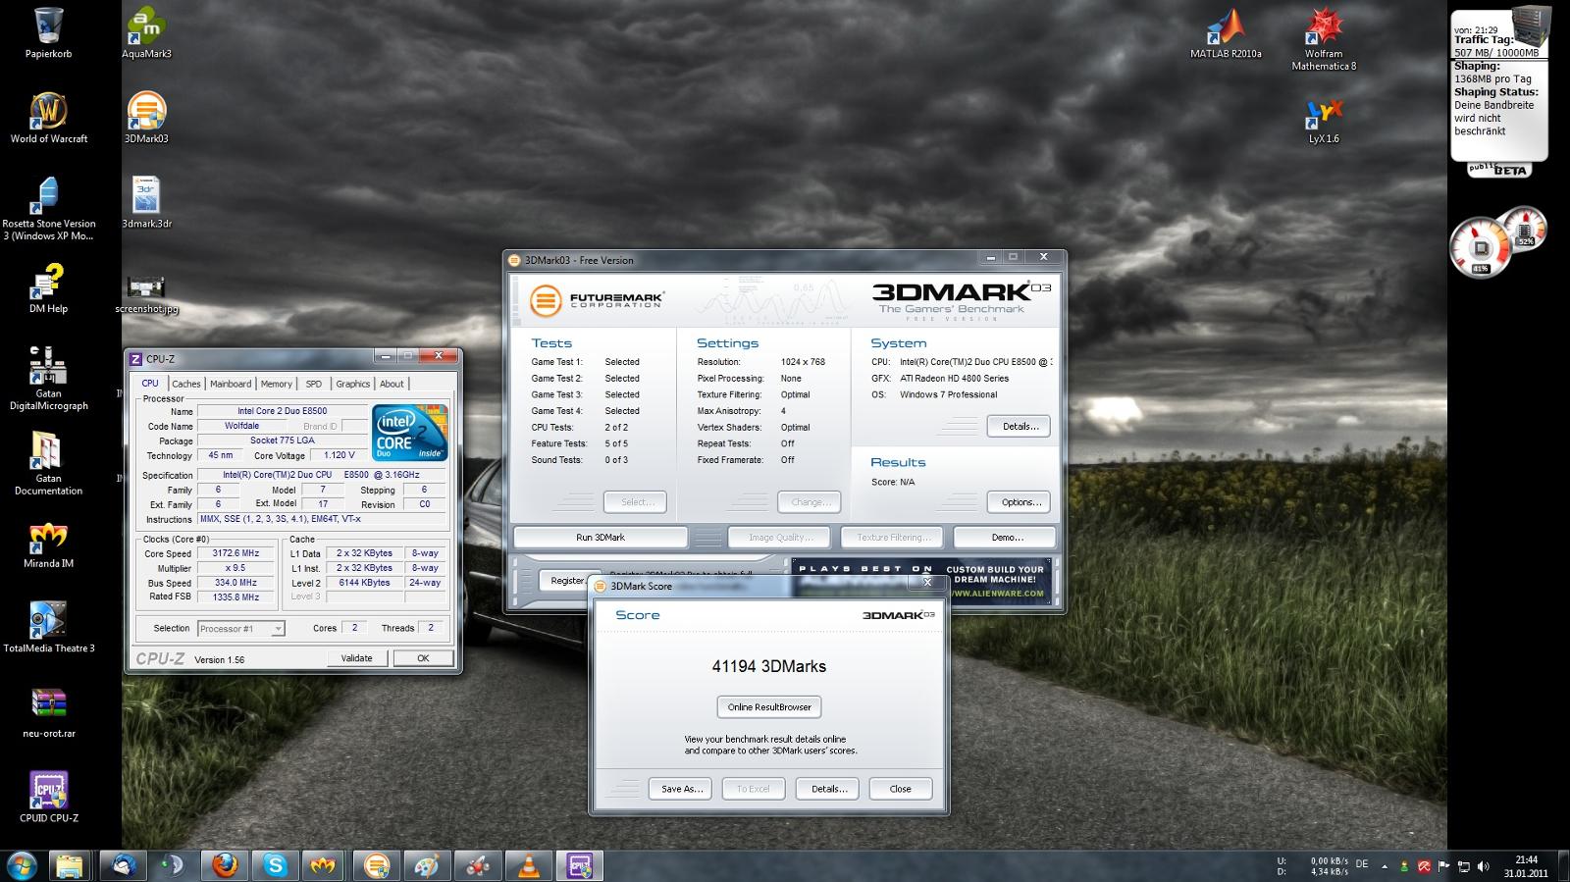This screenshot has width=1570, height=882.
Task: Switch to the SPD tab in CPU-Z
Action: point(313,384)
